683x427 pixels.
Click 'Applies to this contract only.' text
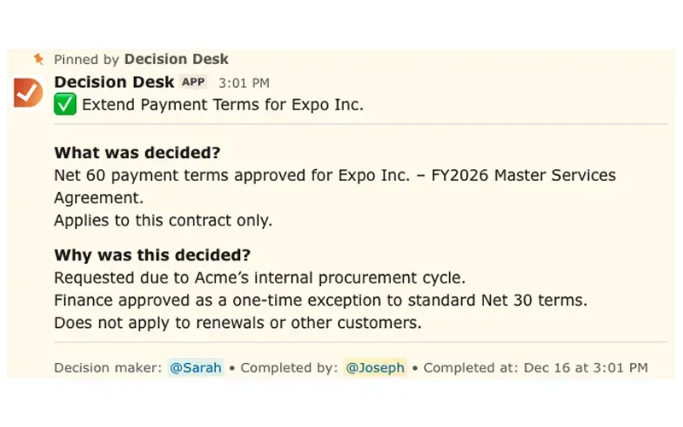(x=163, y=219)
